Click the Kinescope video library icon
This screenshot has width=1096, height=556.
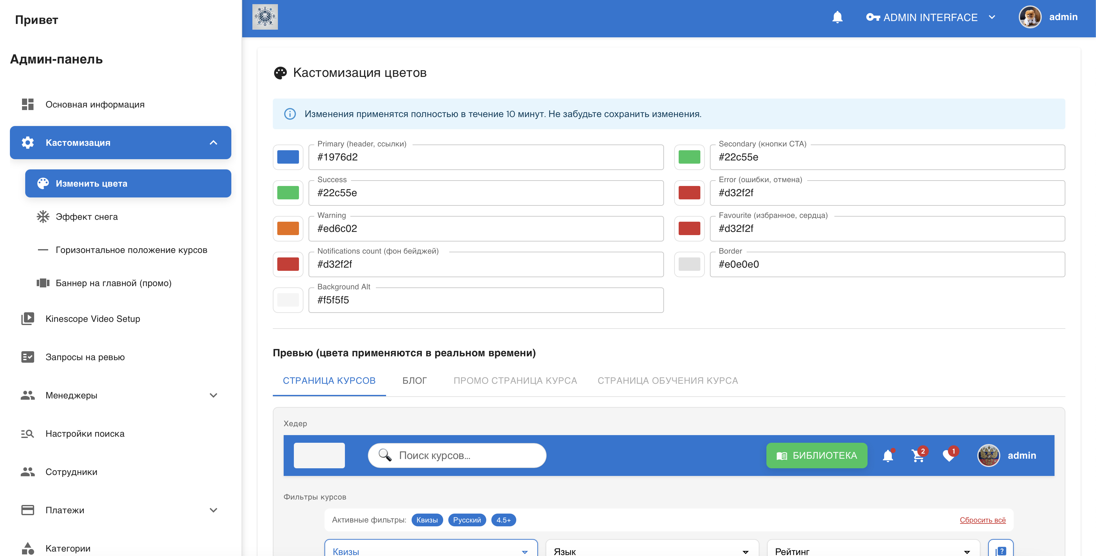[28, 319]
